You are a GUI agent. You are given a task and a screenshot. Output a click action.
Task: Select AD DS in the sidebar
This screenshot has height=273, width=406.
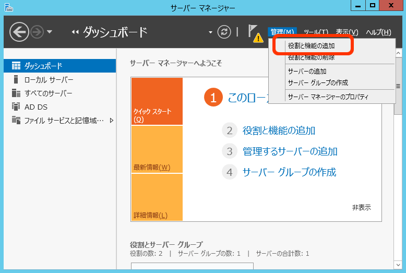[x=60, y=107]
